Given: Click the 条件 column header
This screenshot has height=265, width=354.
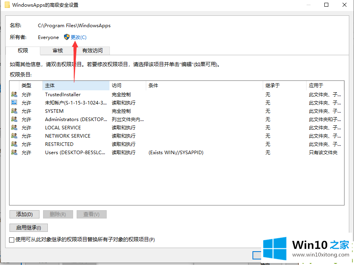Looking at the screenshot, I should point(204,86).
